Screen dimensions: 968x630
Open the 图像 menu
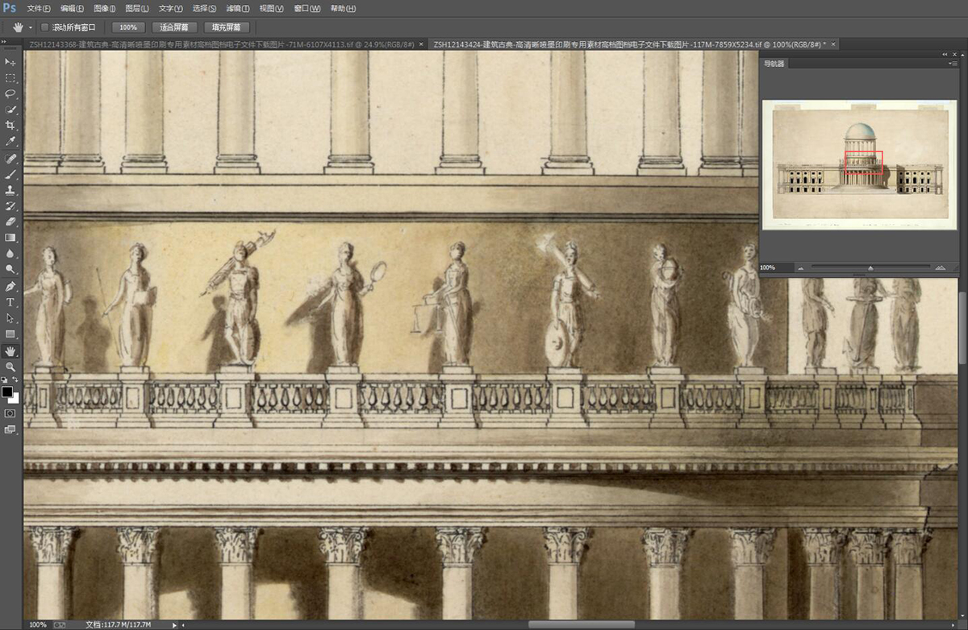(105, 8)
